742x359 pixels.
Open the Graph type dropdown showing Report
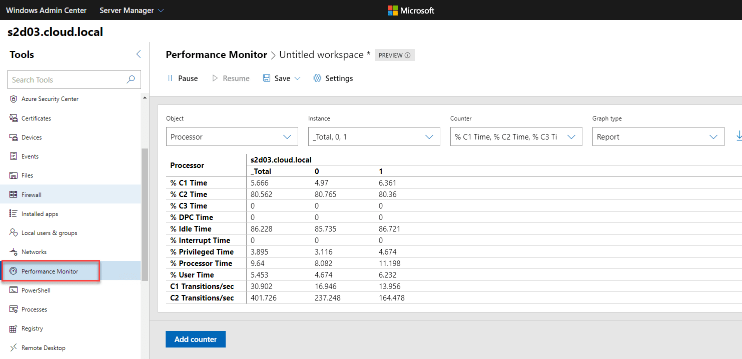(658, 136)
